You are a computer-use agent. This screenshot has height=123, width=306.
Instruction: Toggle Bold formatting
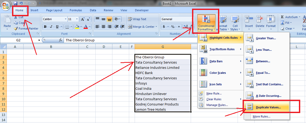(x=45, y=27)
